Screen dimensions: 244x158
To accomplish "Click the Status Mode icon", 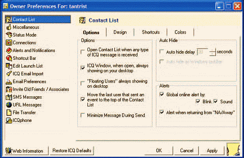I will click(x=9, y=35).
